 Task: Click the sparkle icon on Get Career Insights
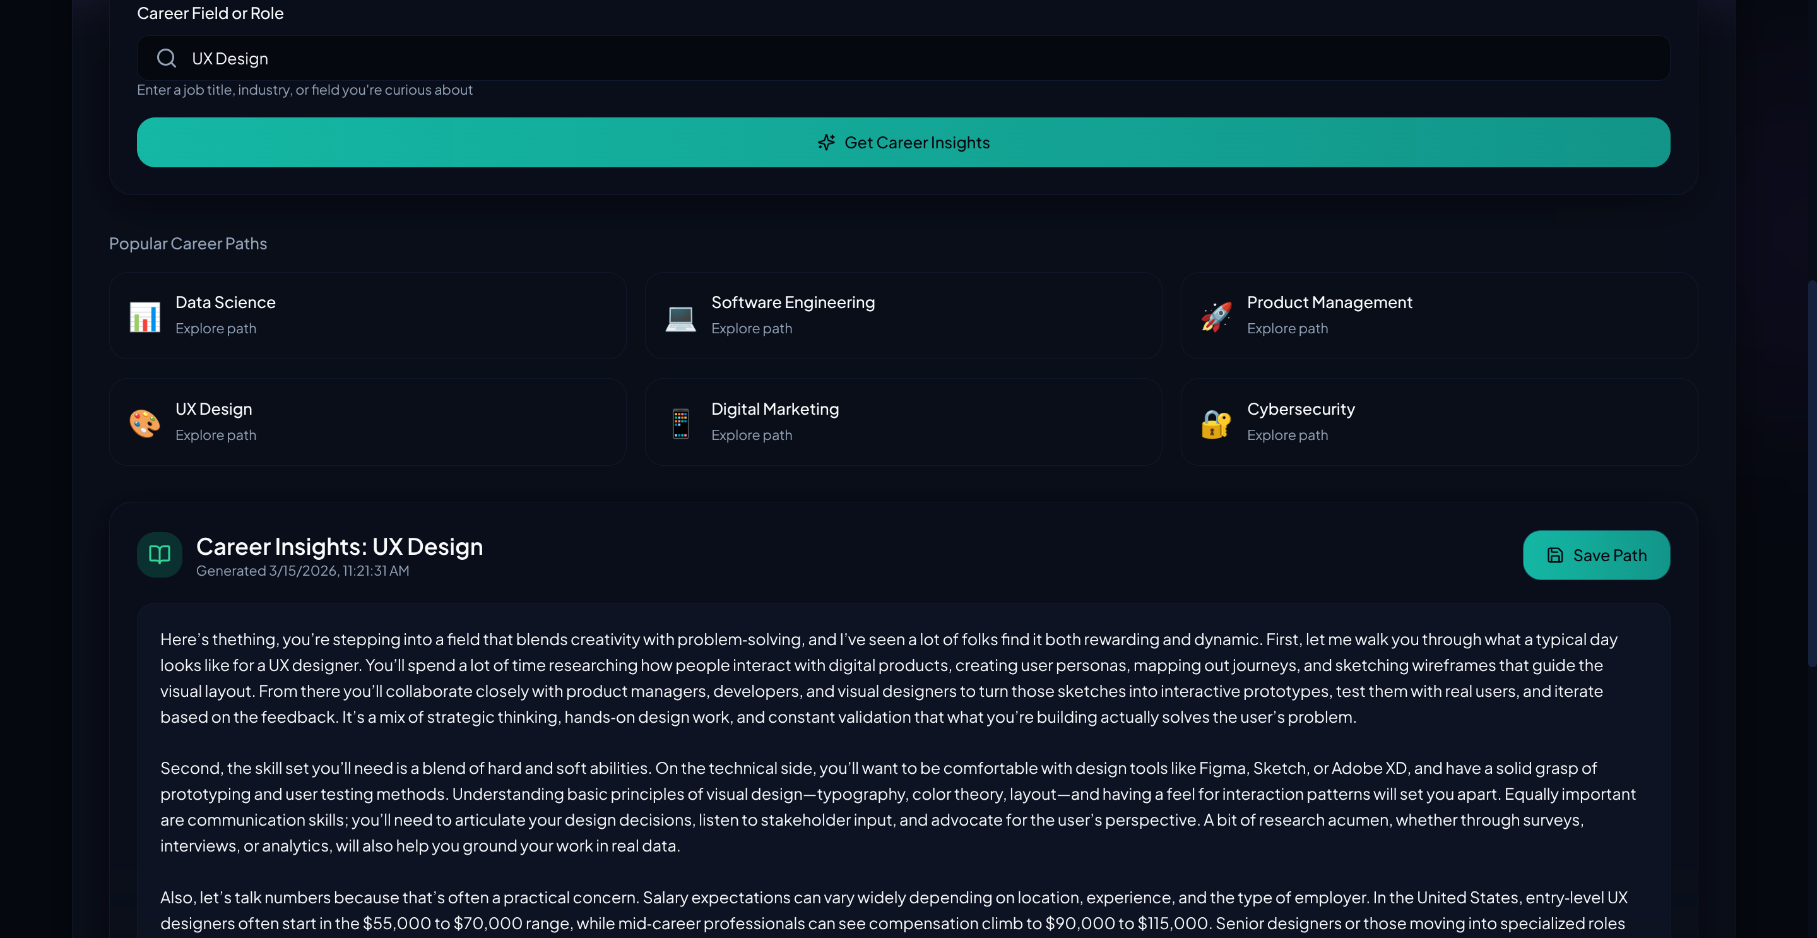click(827, 142)
